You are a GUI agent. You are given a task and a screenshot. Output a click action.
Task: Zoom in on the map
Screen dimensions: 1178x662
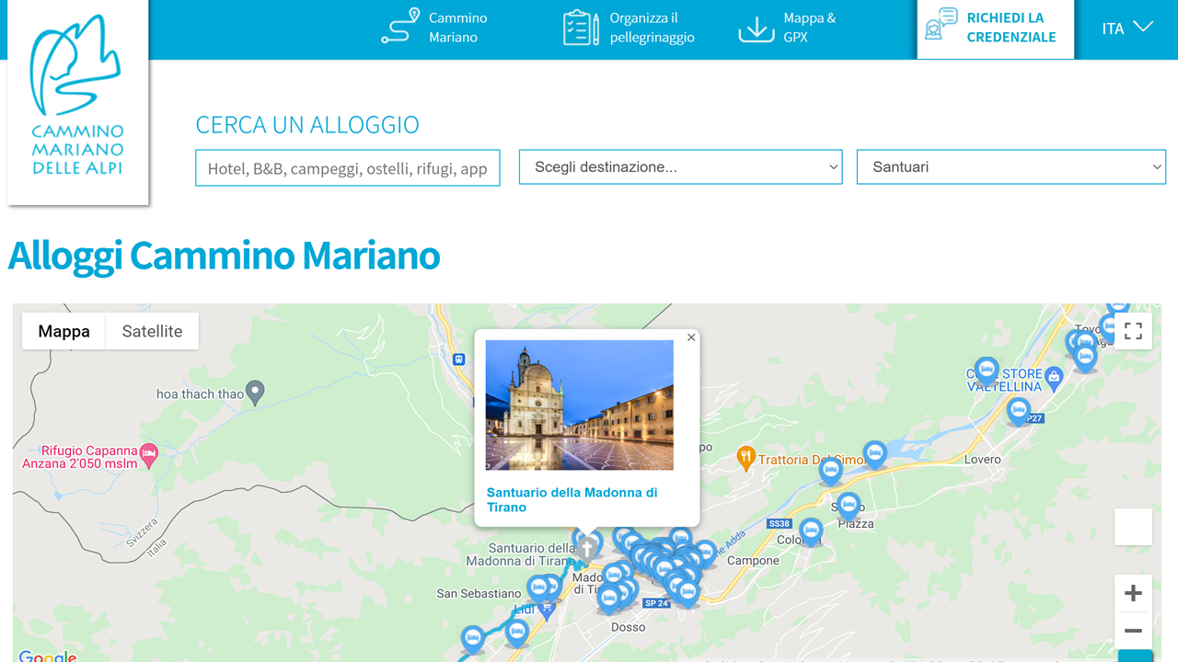tap(1133, 594)
